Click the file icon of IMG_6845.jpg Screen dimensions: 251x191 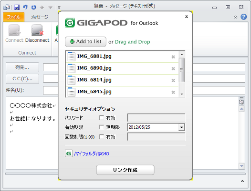(x=71, y=92)
